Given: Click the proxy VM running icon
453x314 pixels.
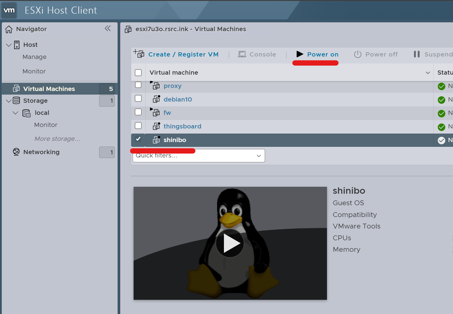Looking at the screenshot, I should point(155,86).
